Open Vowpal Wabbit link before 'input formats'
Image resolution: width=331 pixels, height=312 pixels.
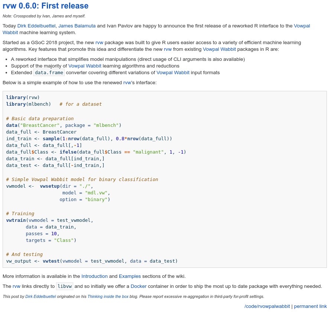point(173,73)
